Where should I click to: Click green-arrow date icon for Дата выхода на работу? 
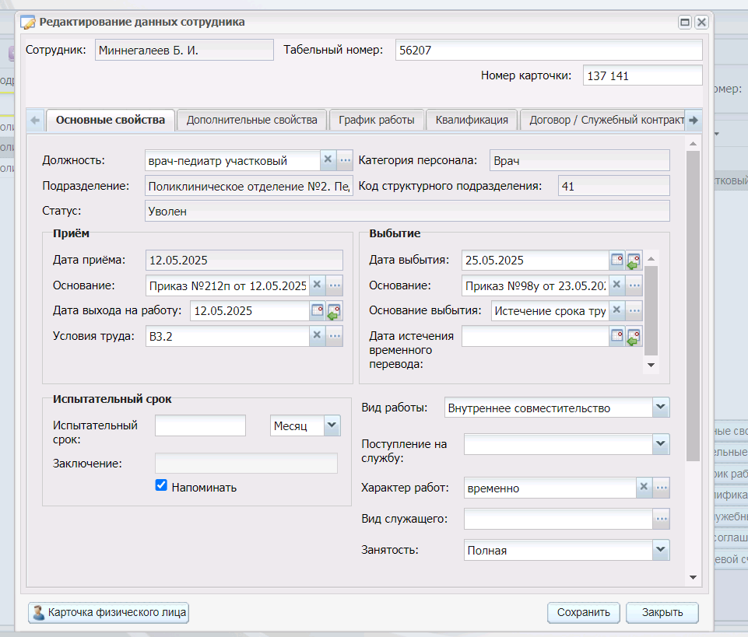[334, 311]
